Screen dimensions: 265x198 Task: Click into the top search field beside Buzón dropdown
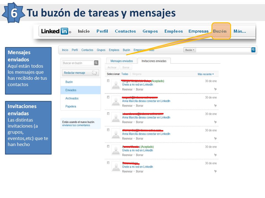[223, 50]
